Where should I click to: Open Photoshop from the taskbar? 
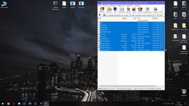point(25,103)
